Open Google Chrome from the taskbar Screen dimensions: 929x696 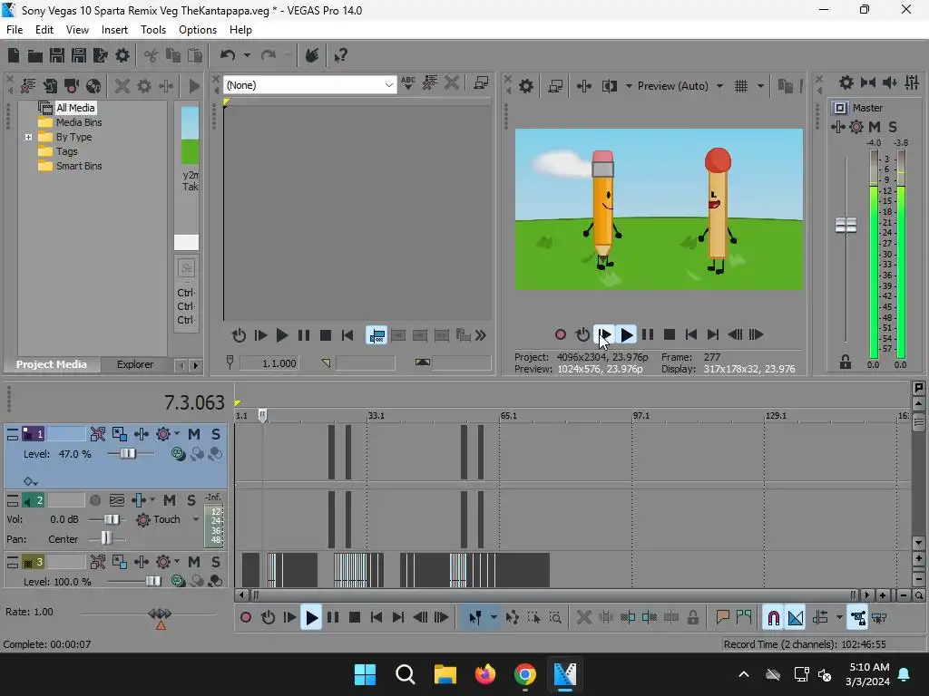(x=525, y=674)
